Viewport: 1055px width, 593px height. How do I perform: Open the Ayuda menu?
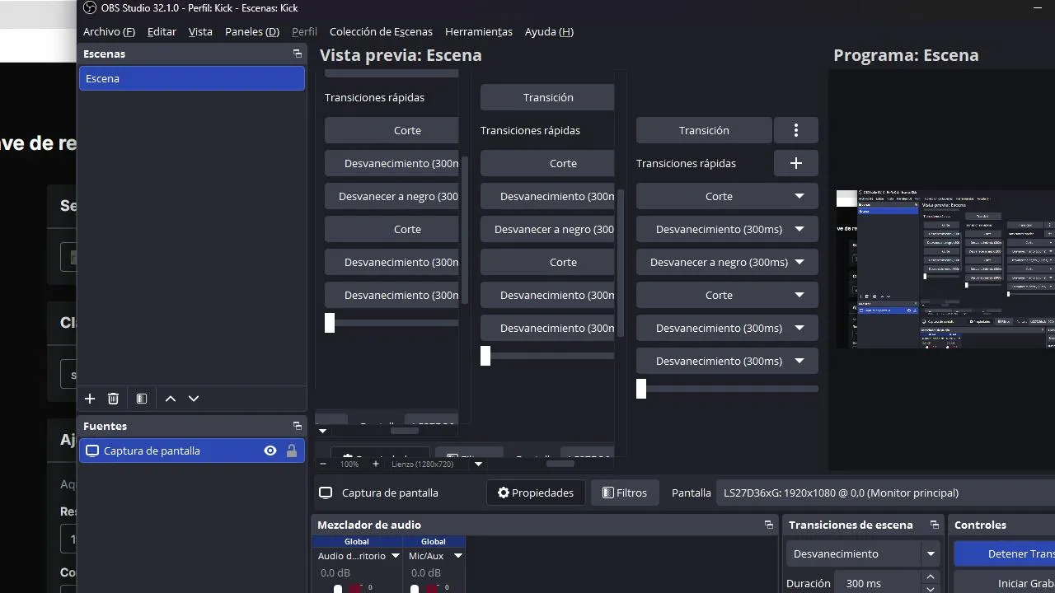(x=549, y=31)
